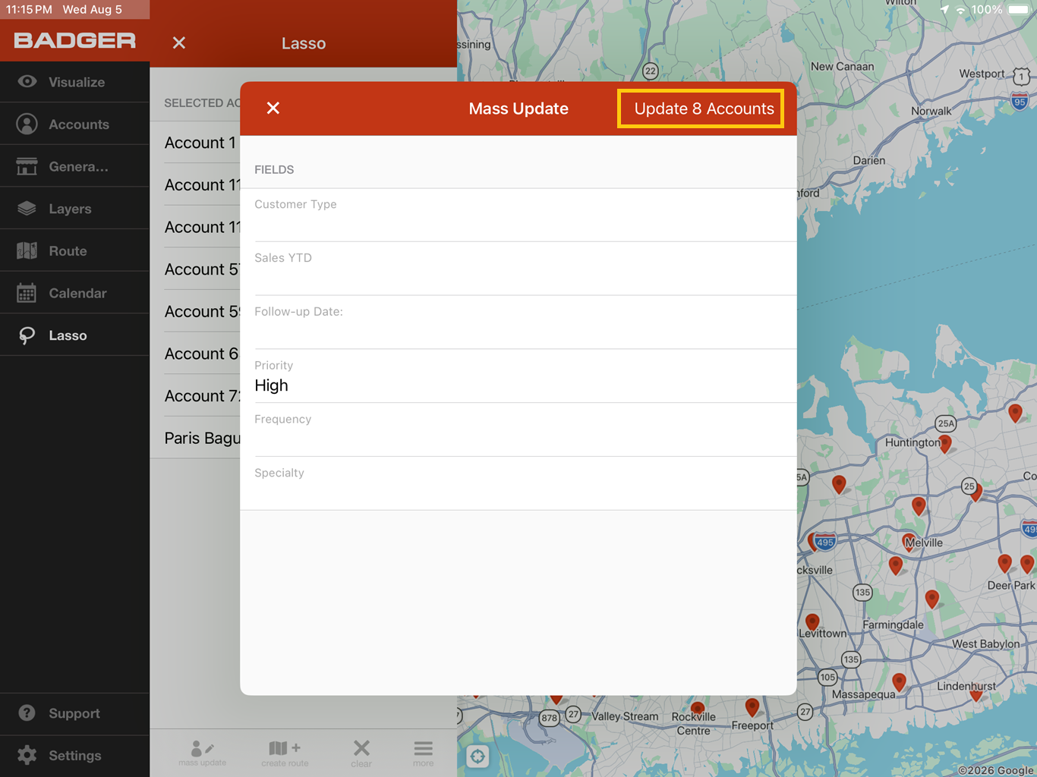Close the Lasso panel
This screenshot has width=1037, height=777.
179,43
